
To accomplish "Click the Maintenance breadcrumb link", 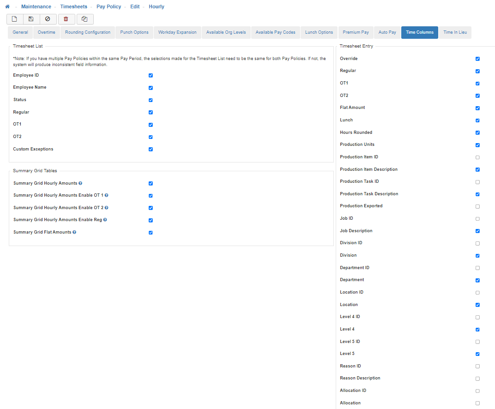I will pos(36,6).
